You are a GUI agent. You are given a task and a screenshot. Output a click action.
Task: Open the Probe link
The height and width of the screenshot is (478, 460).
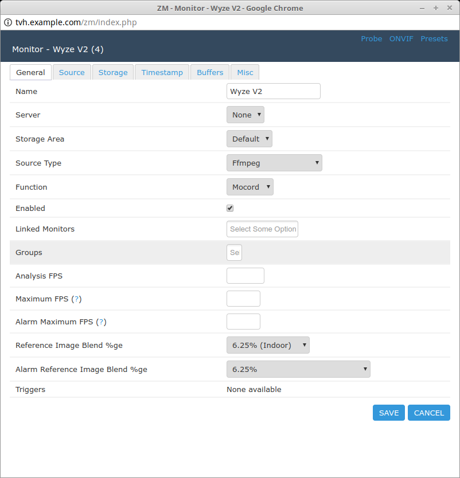tap(372, 39)
